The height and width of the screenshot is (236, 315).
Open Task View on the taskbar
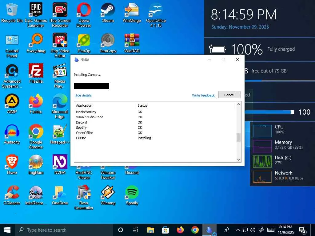pos(135,230)
